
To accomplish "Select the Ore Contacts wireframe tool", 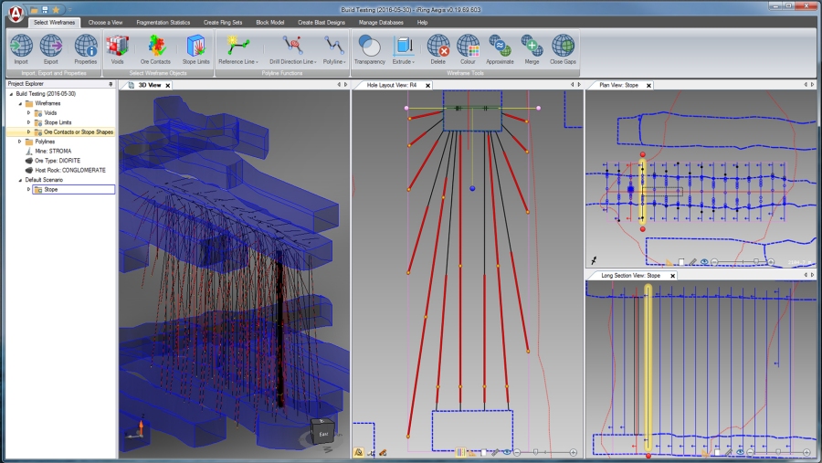I will pos(155,47).
